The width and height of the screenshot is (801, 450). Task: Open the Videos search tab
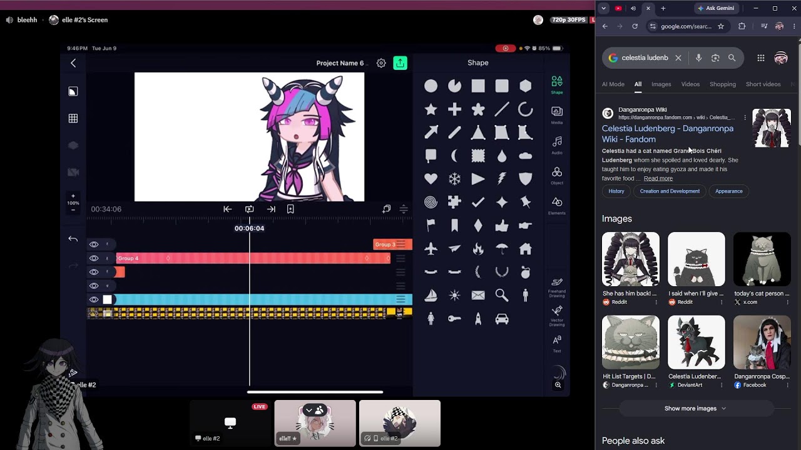[690, 84]
